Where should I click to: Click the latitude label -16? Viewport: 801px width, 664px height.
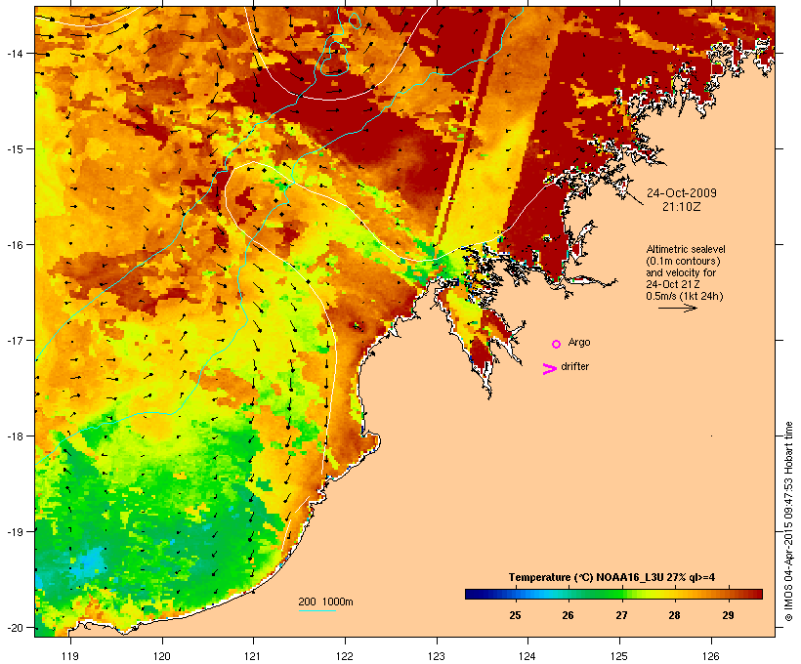(x=14, y=245)
